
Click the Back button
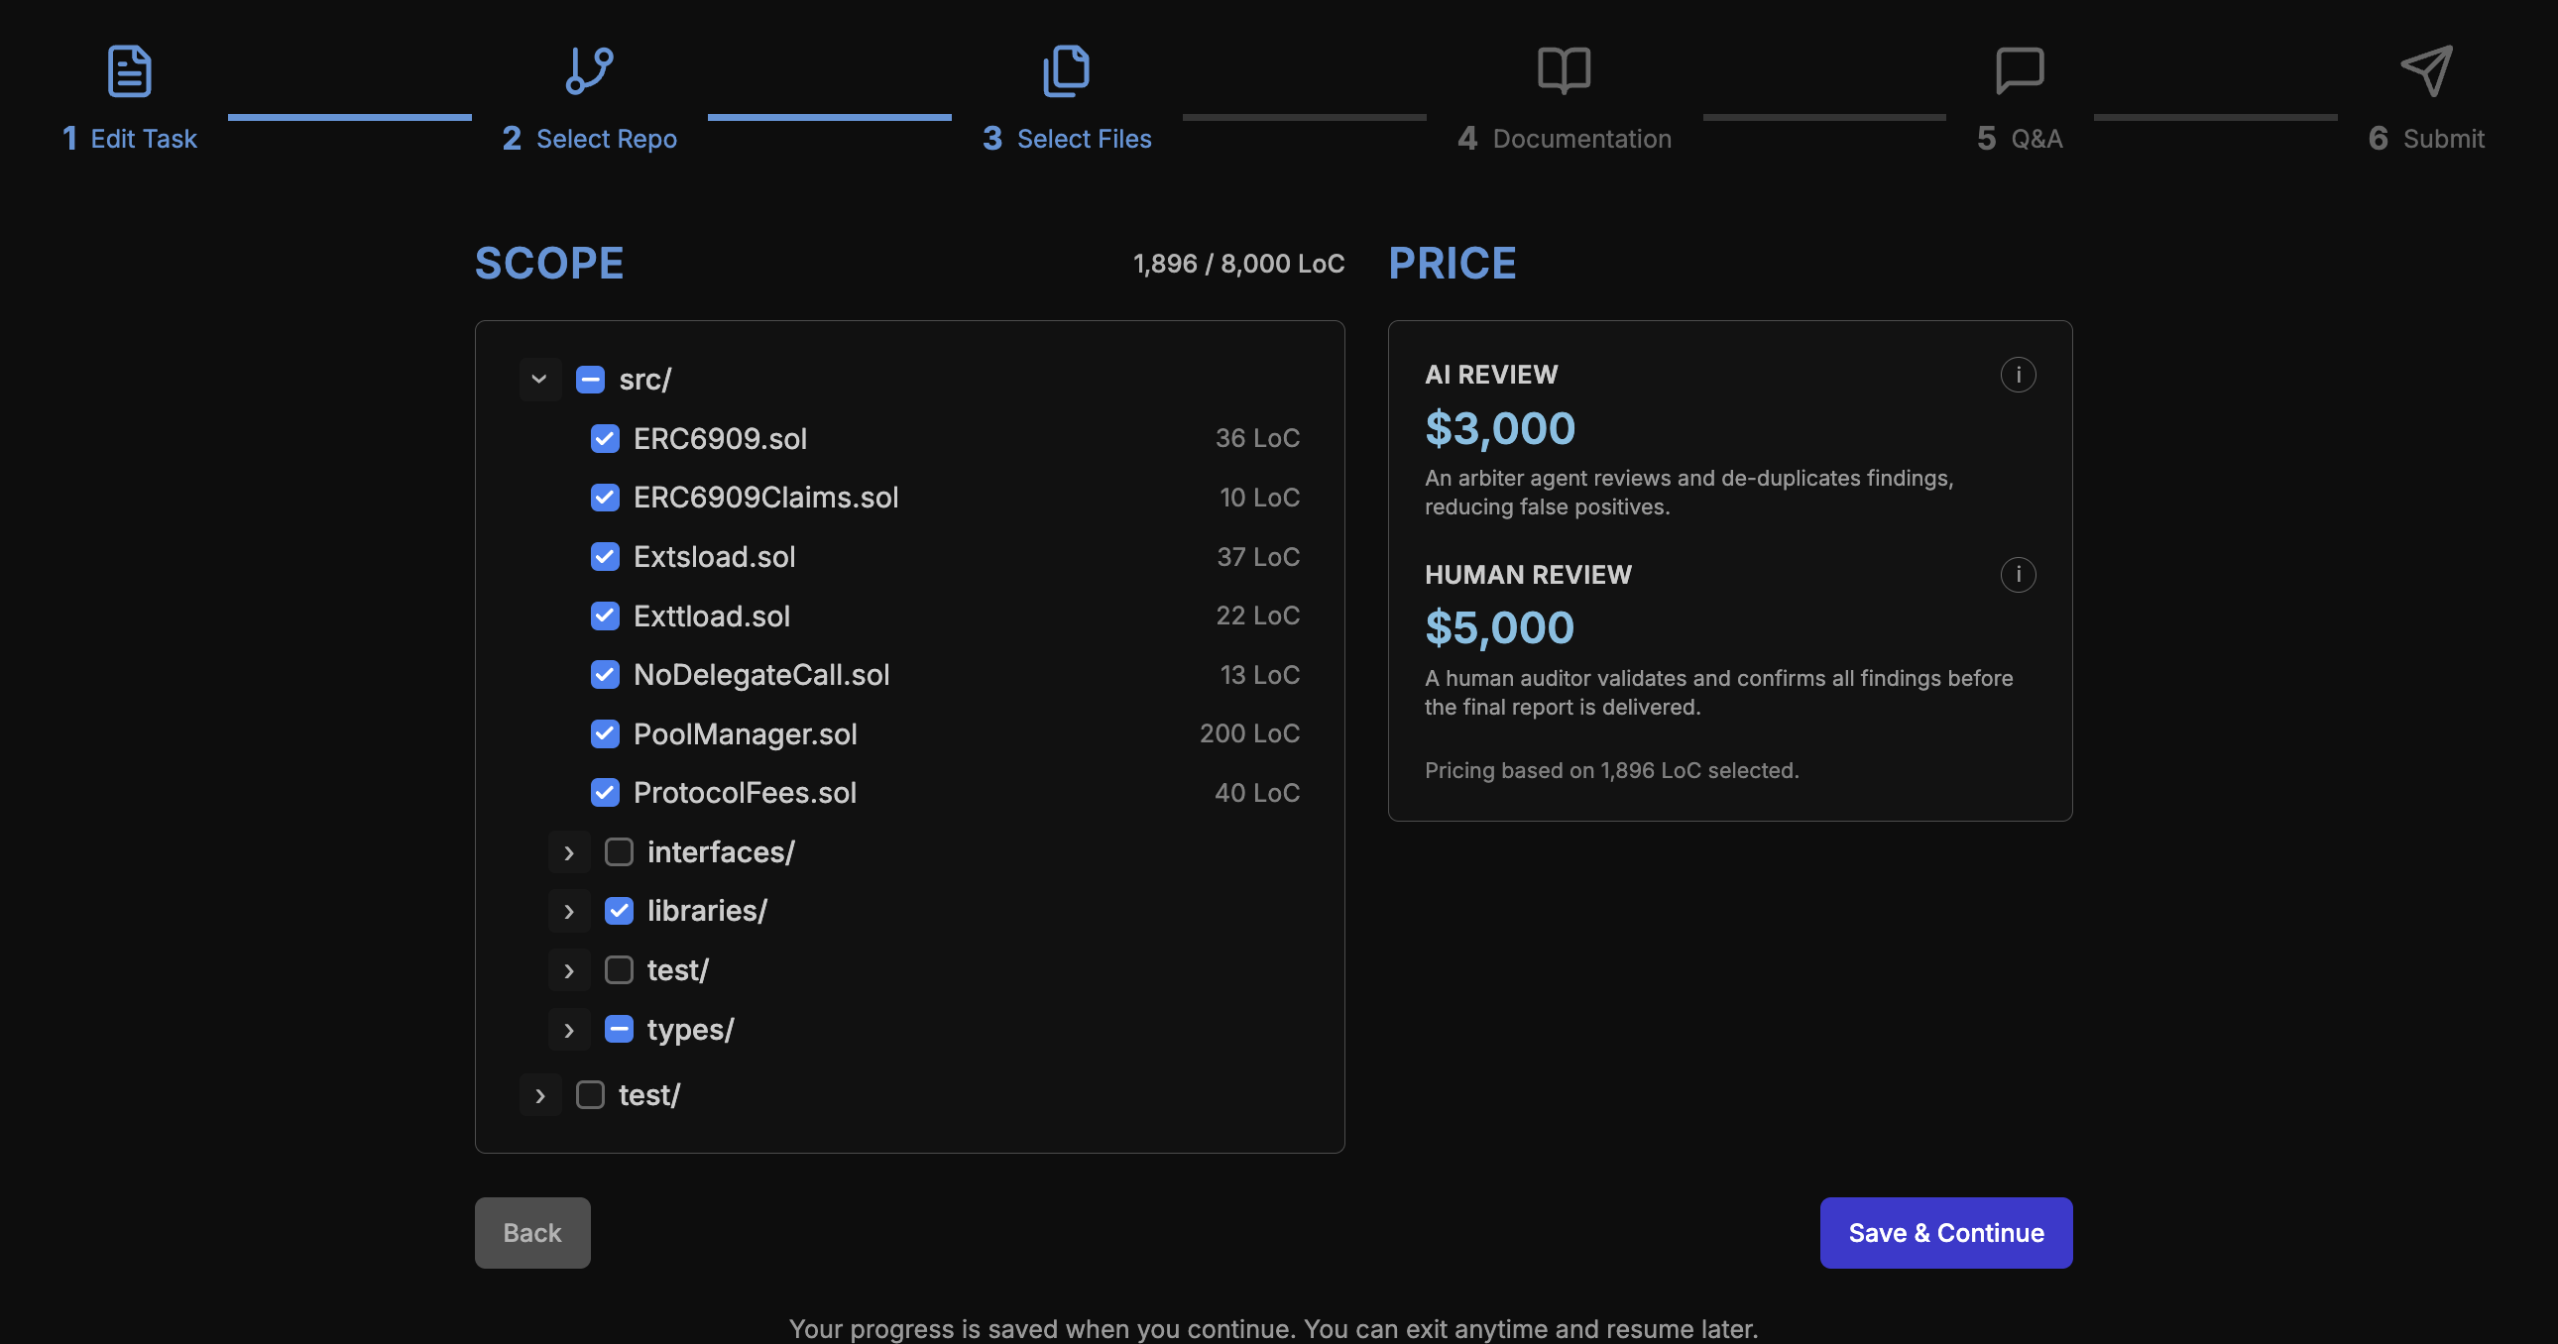pos(532,1233)
